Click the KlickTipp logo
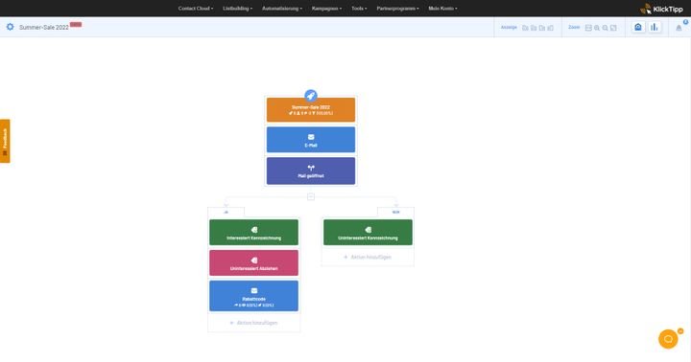This screenshot has width=691, height=362. pyautogui.click(x=661, y=9)
